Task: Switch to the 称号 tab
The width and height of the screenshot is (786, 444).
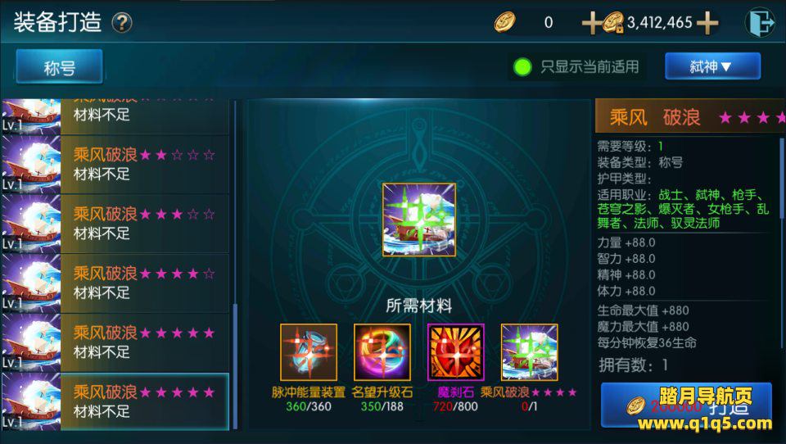Action: (x=59, y=66)
